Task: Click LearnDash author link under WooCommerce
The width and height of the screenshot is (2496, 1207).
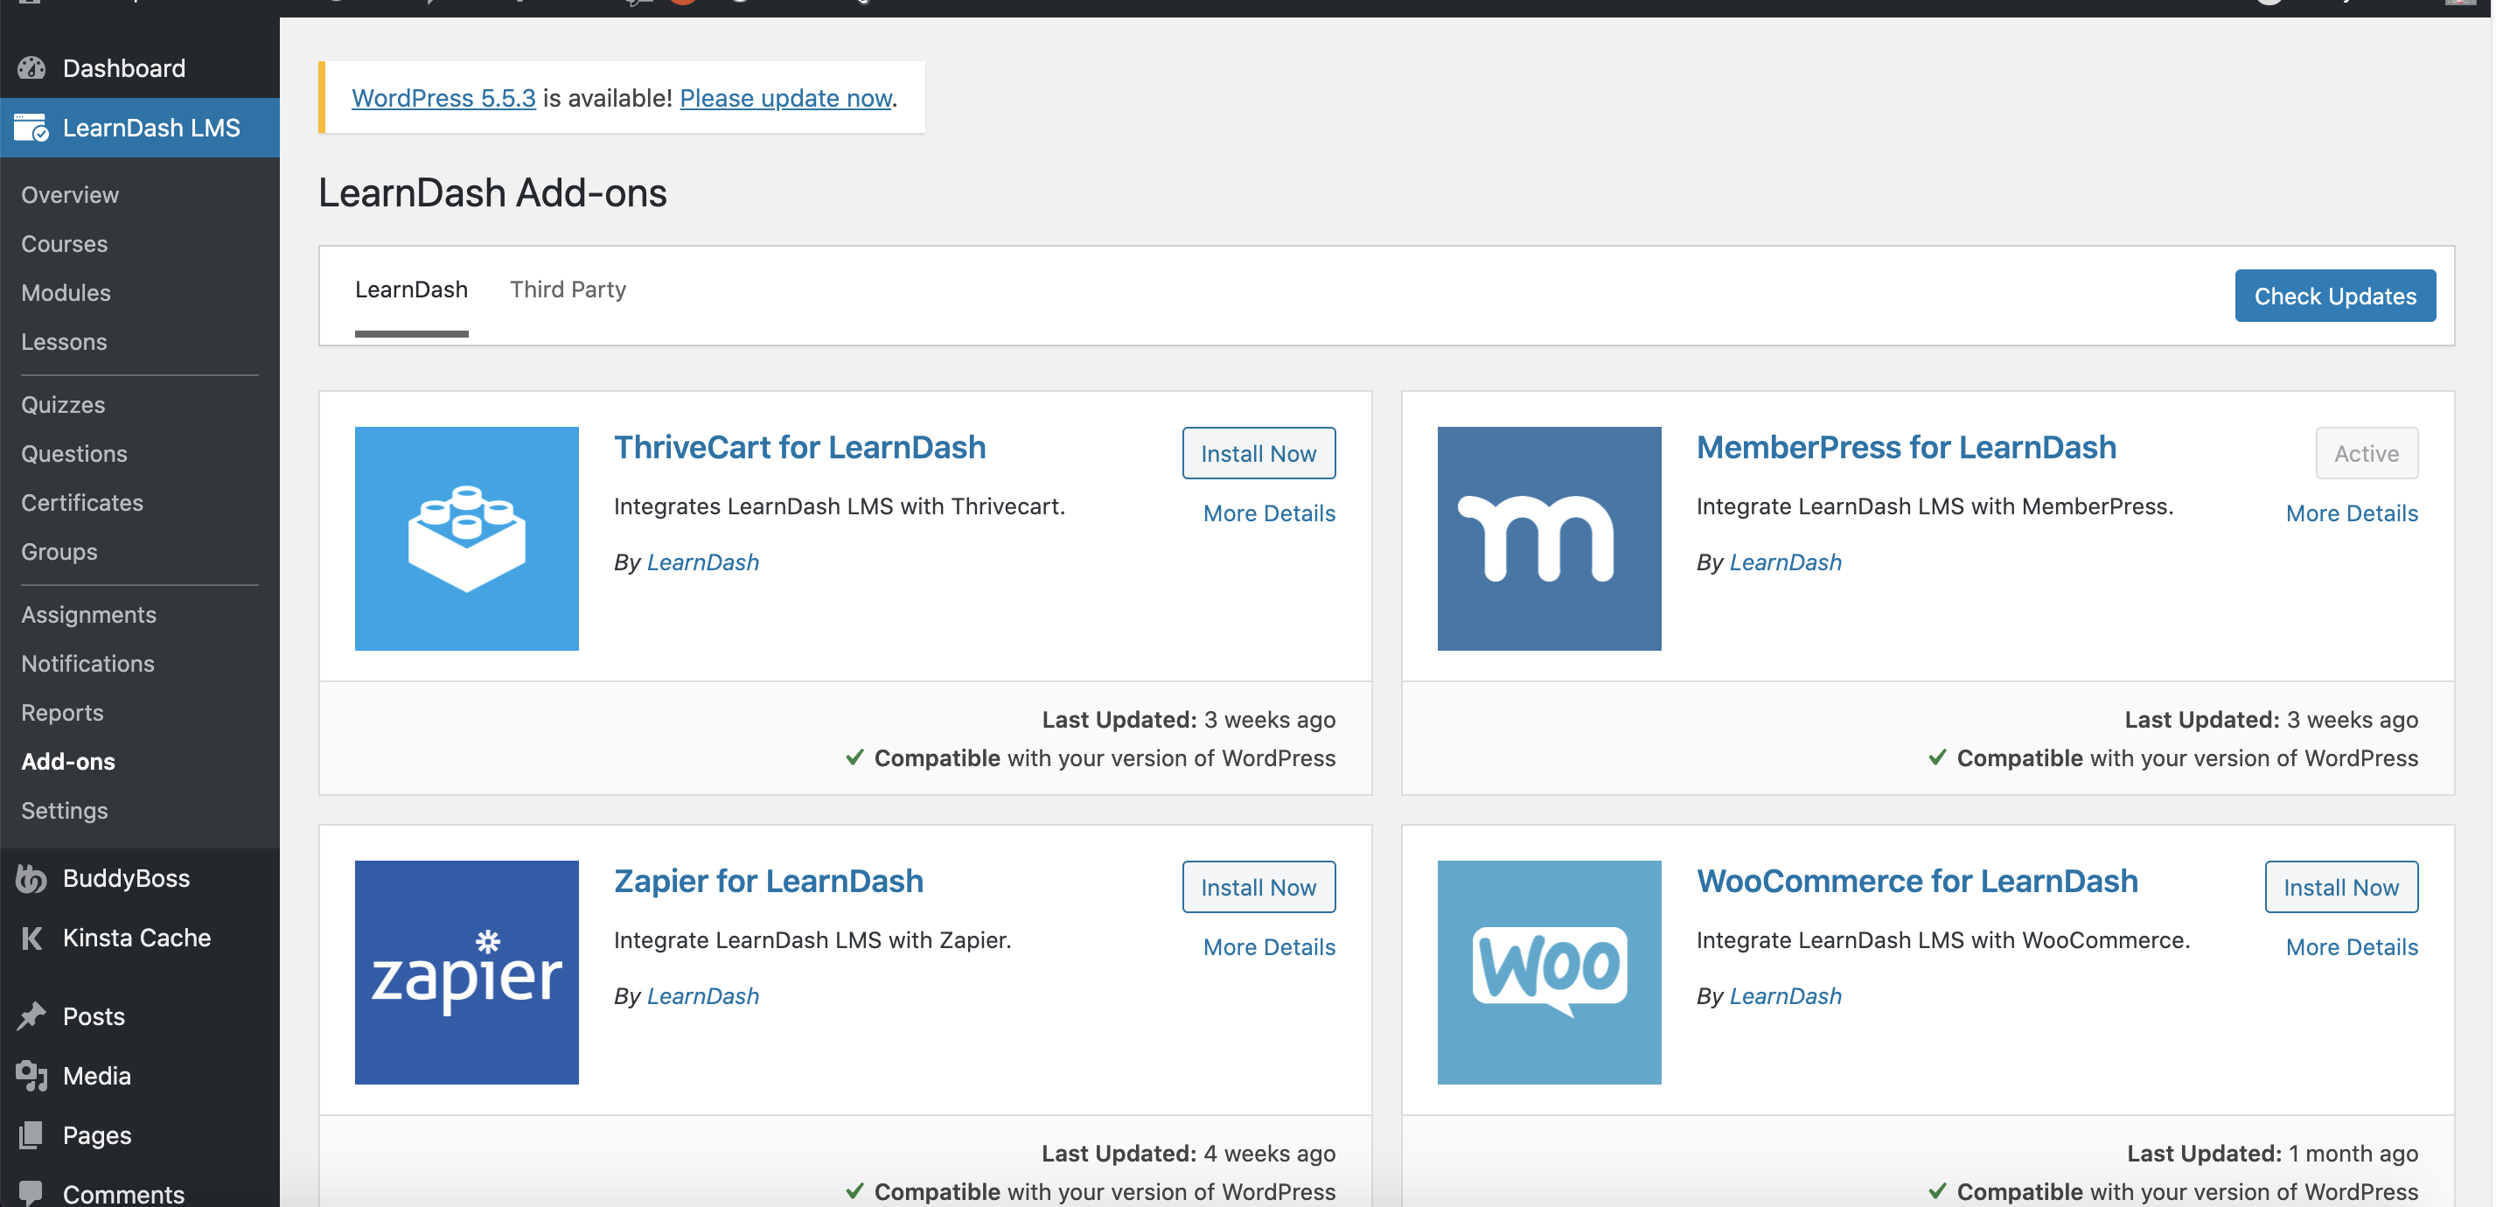Action: 1785,997
